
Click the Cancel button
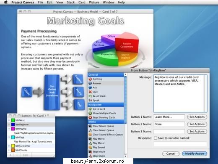(171, 153)
